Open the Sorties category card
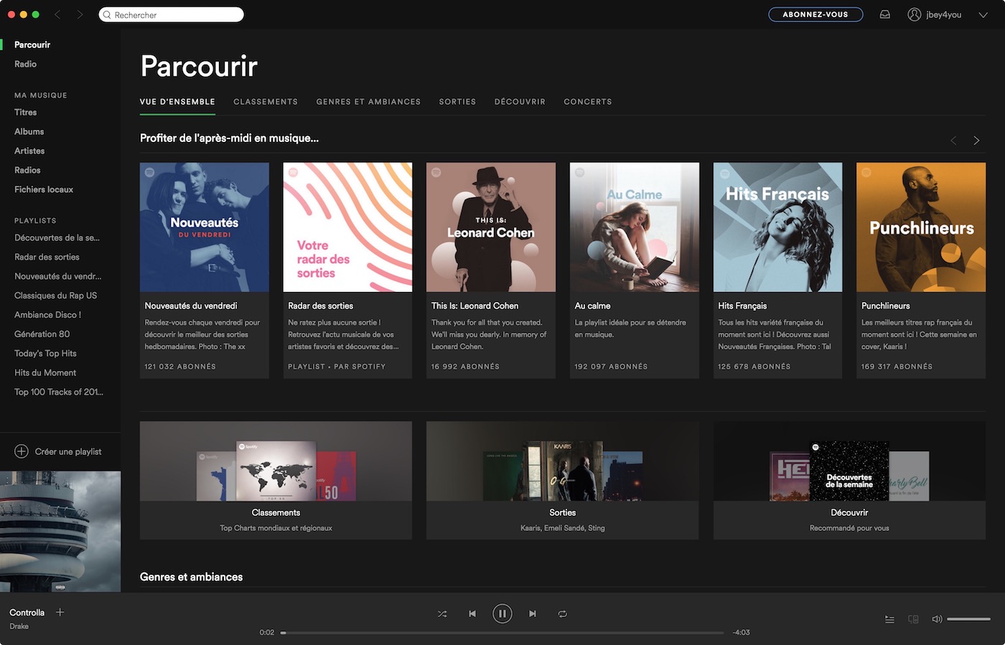Screen dimensions: 1005x645 pyautogui.click(x=563, y=481)
